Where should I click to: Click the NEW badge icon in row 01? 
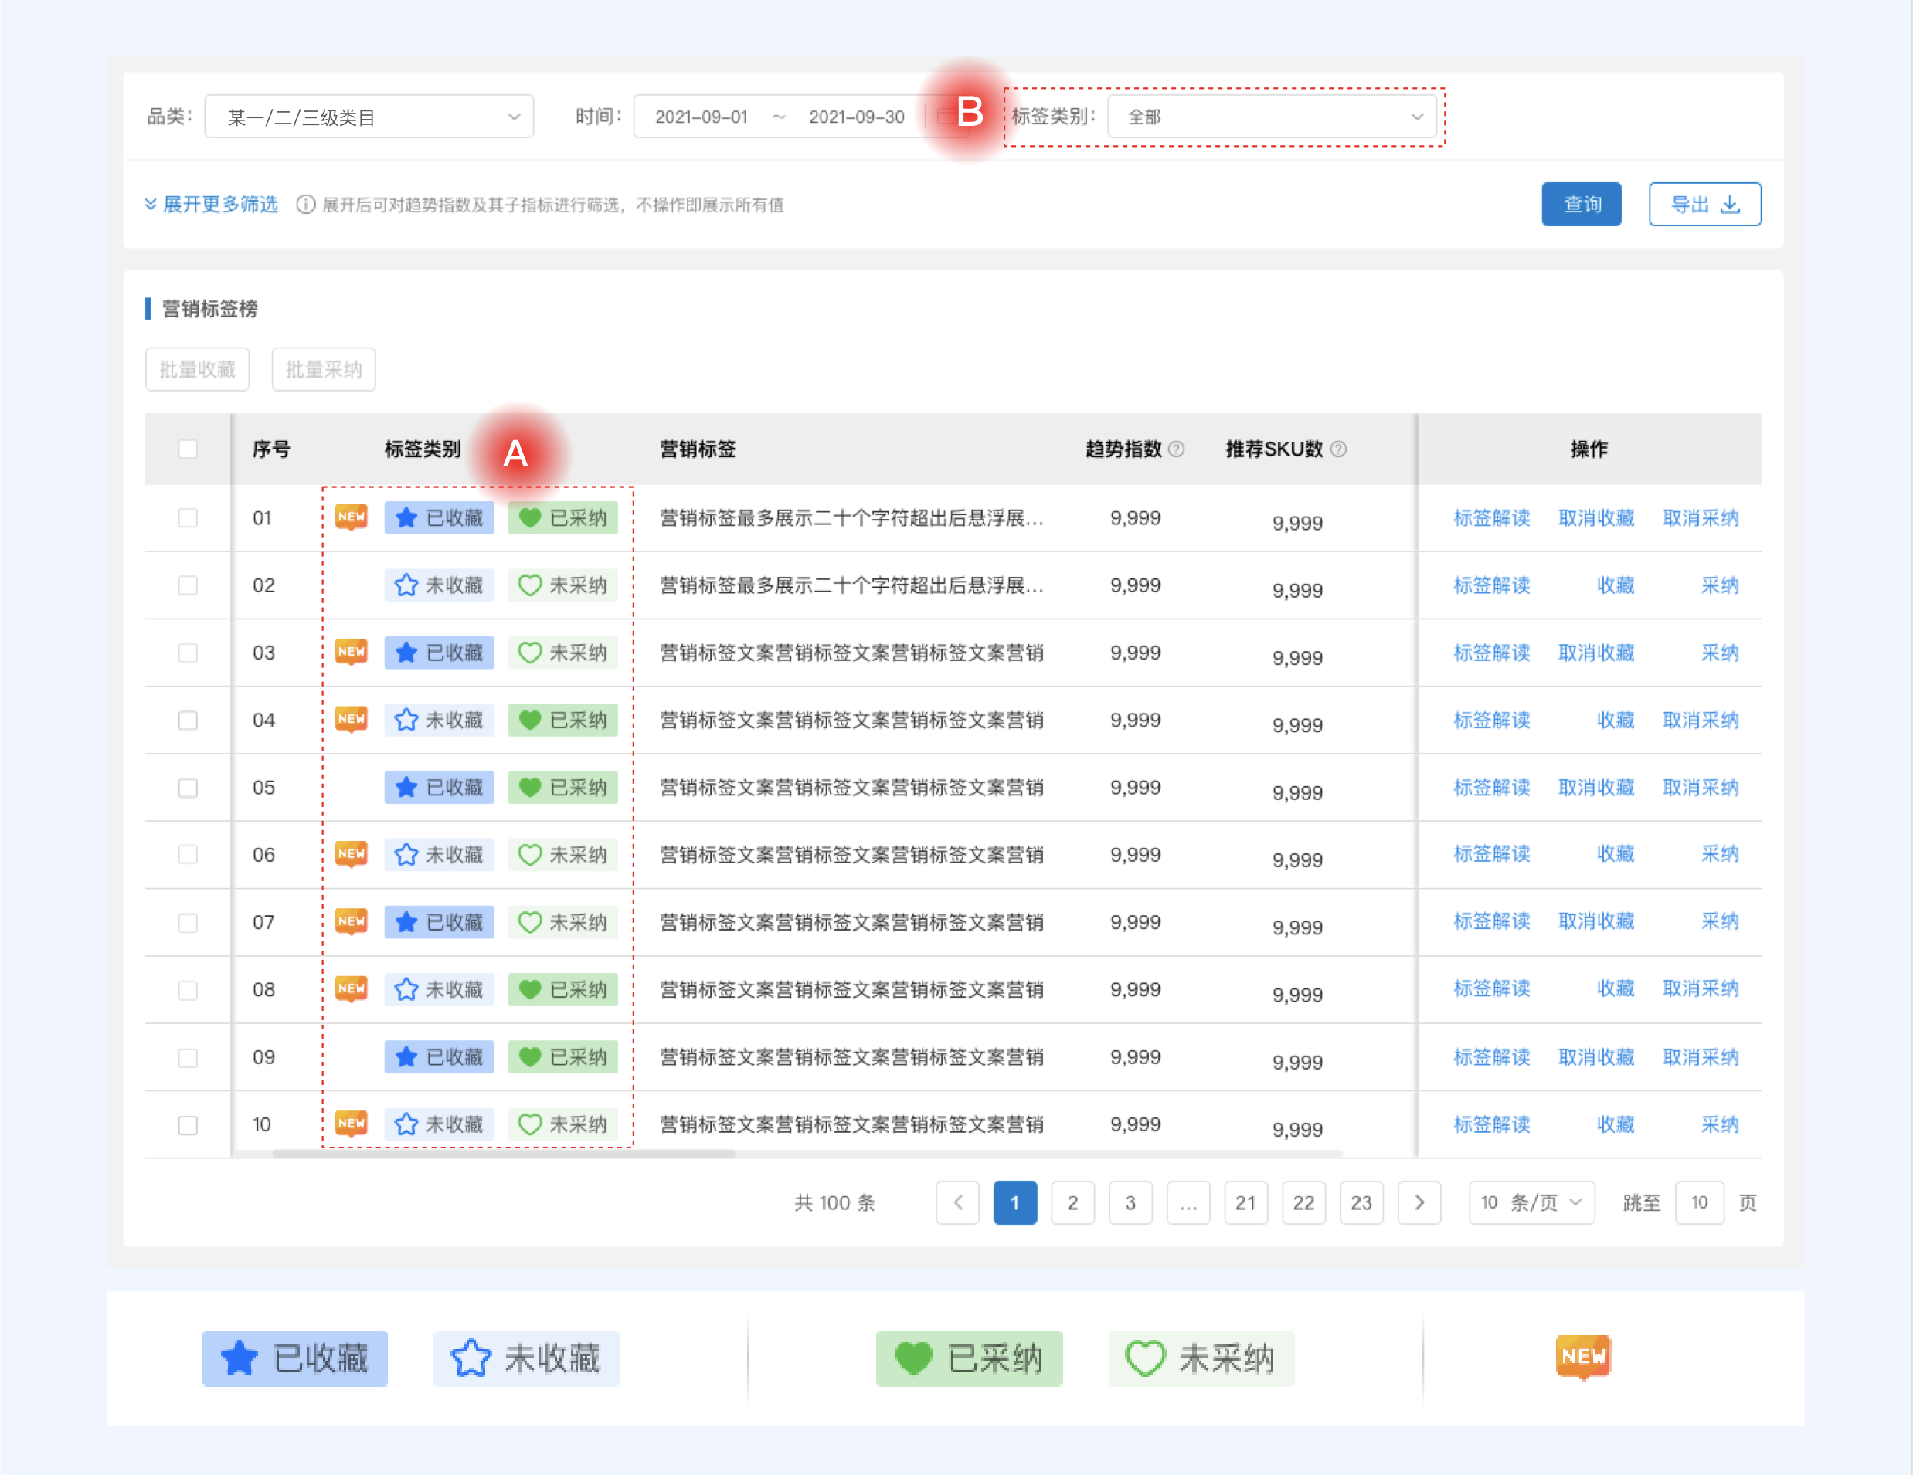(352, 517)
